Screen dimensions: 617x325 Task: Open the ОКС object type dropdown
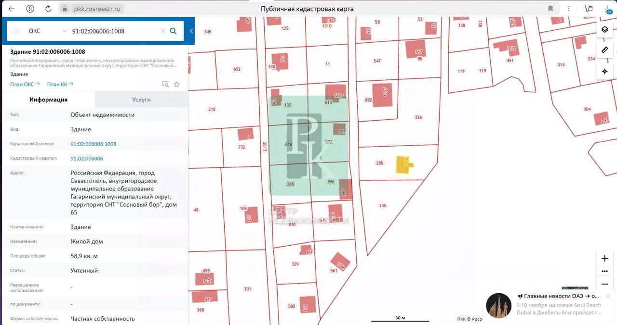(48, 31)
